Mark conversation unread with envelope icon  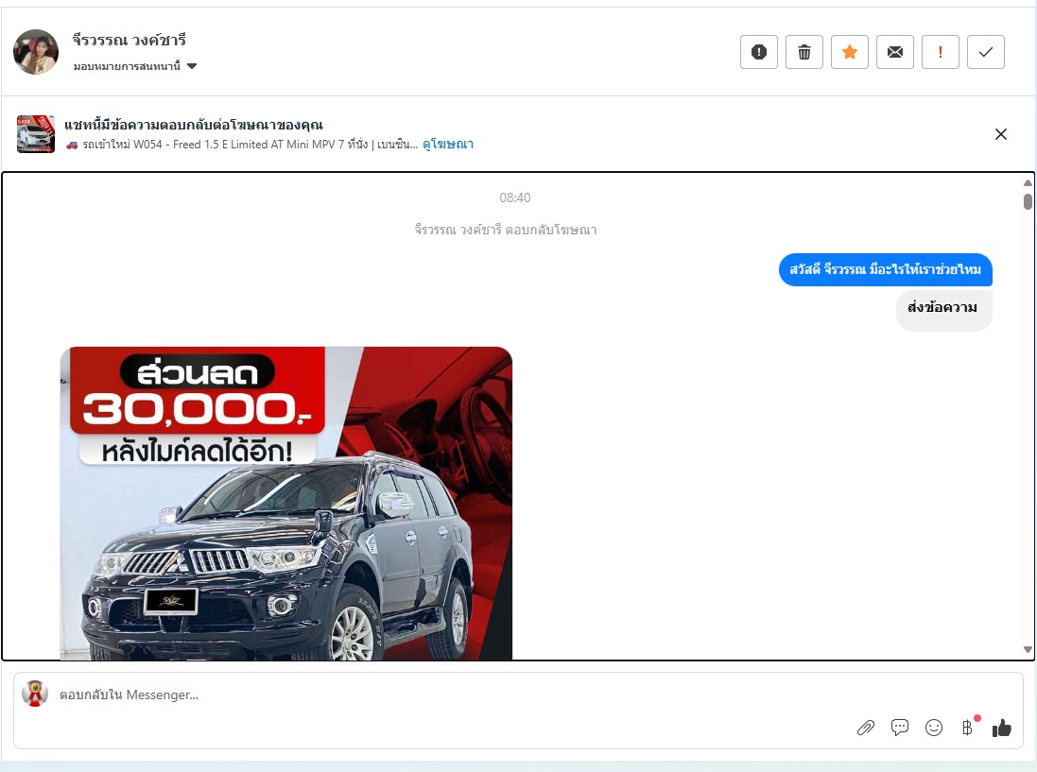tap(895, 52)
